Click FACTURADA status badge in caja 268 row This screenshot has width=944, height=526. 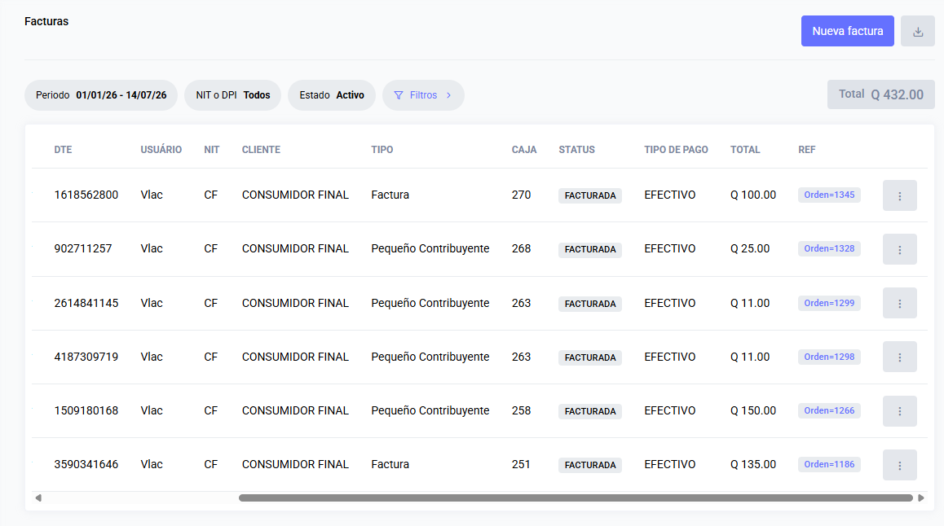pos(590,249)
